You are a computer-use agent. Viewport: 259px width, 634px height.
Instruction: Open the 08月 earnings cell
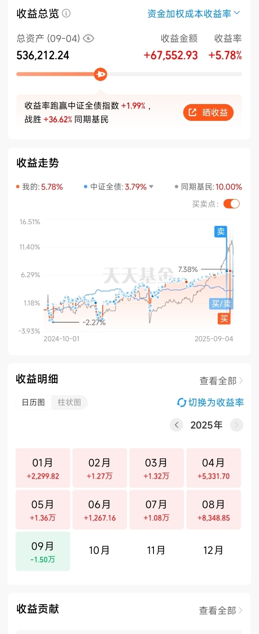pos(213,509)
